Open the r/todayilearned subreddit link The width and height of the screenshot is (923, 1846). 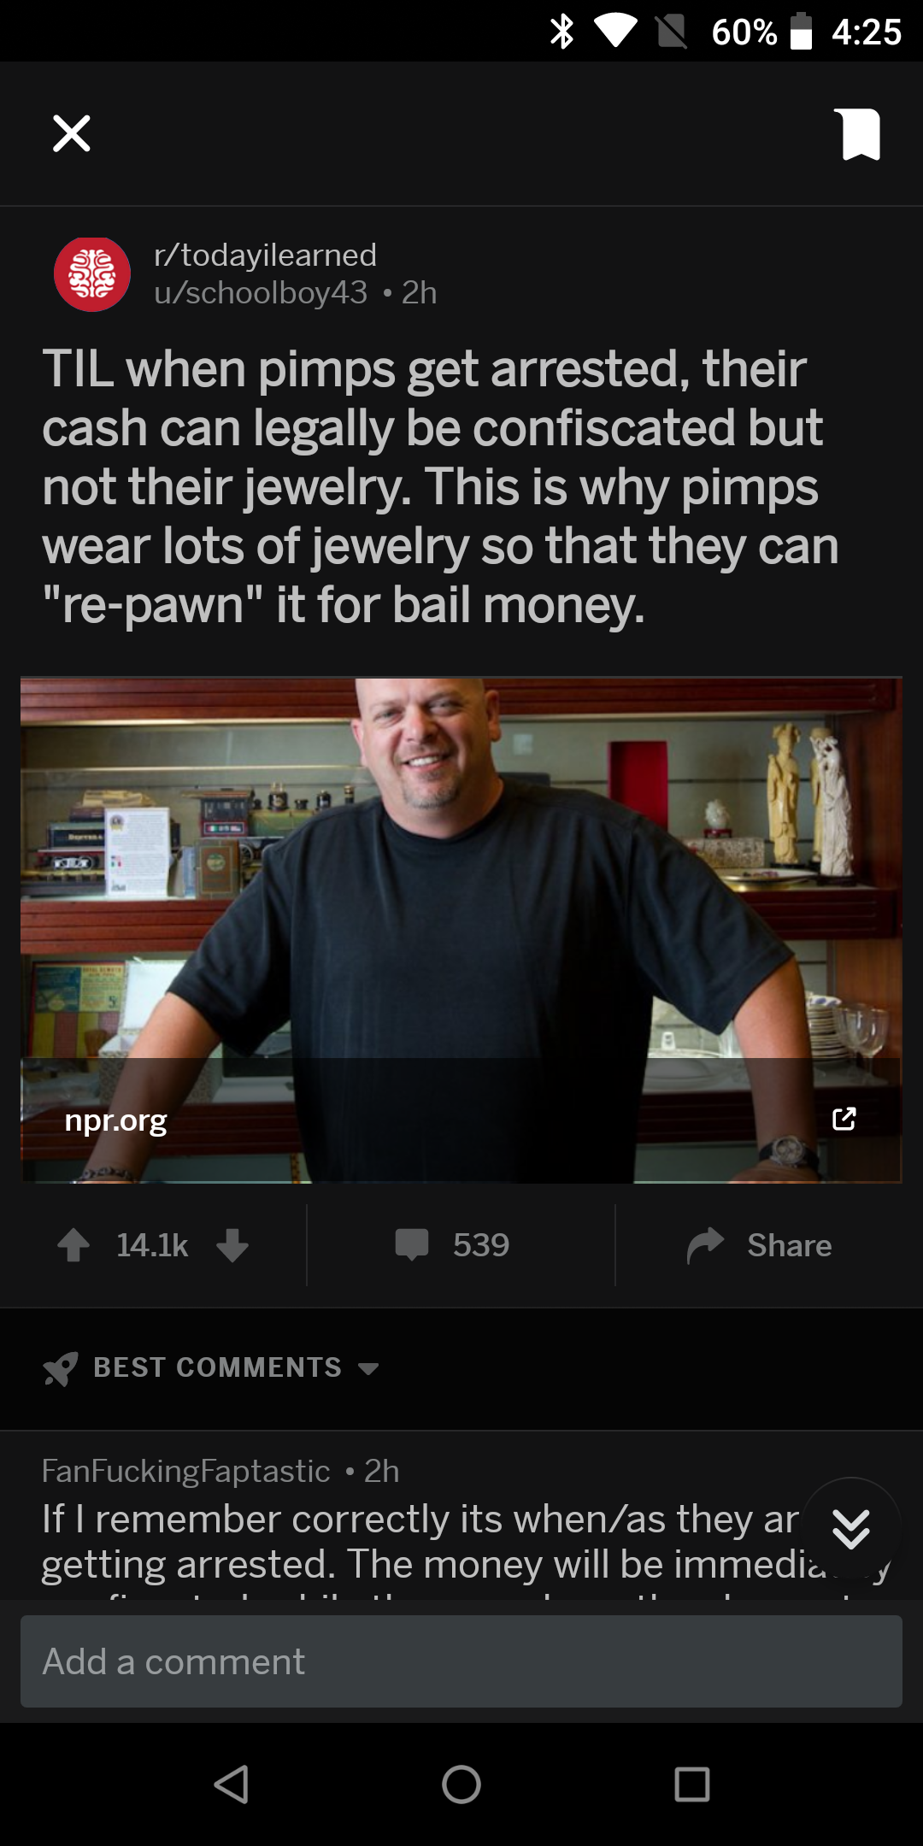265,255
